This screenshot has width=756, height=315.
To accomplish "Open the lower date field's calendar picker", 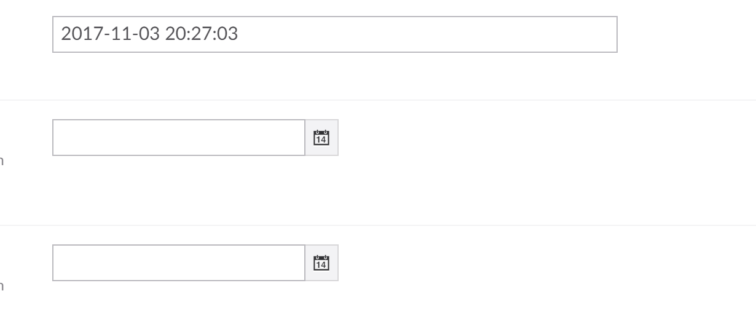I will tap(321, 263).
